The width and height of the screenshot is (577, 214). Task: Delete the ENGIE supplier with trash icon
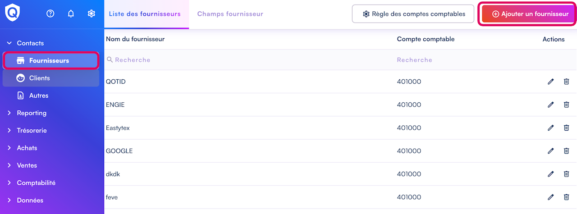pos(567,105)
